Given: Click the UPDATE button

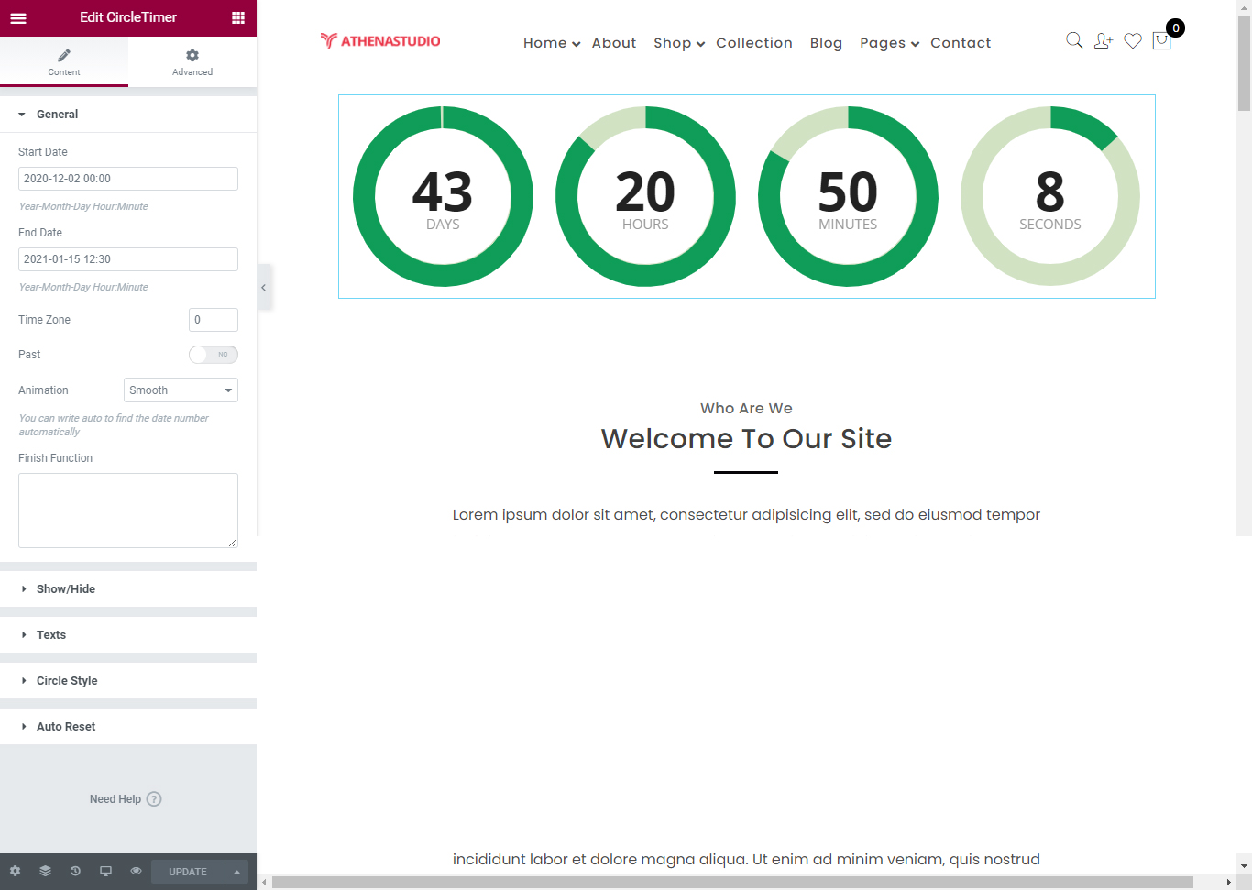Looking at the screenshot, I should 187,871.
